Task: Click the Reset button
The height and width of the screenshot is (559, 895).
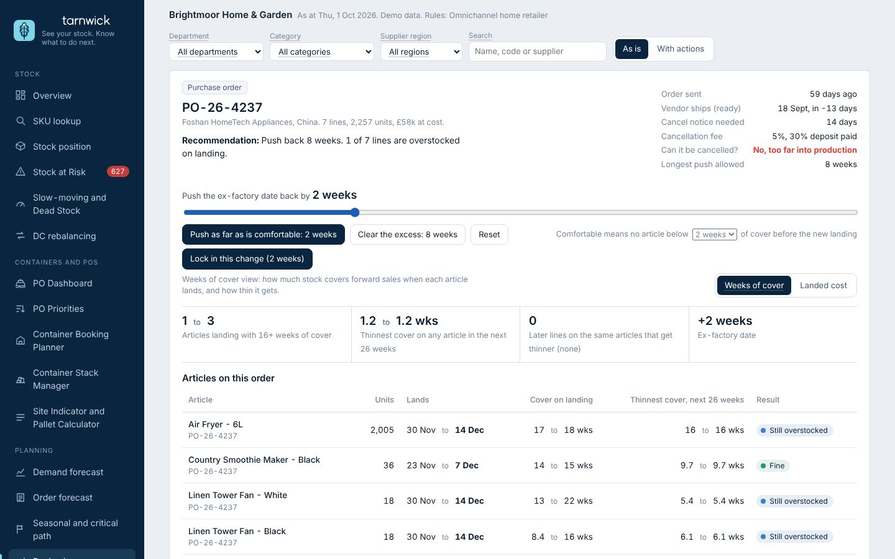Action: click(489, 234)
